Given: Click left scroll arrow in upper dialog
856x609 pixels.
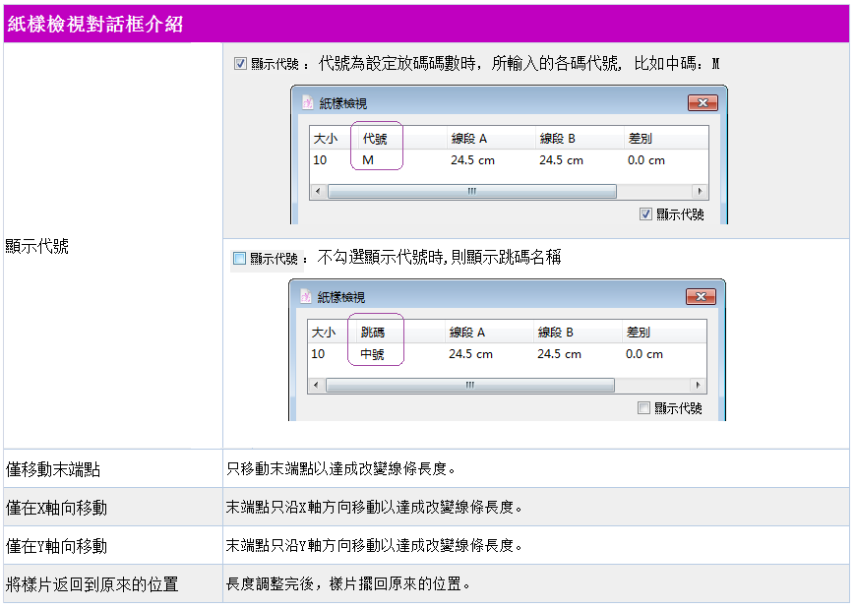Looking at the screenshot, I should coord(317,192).
